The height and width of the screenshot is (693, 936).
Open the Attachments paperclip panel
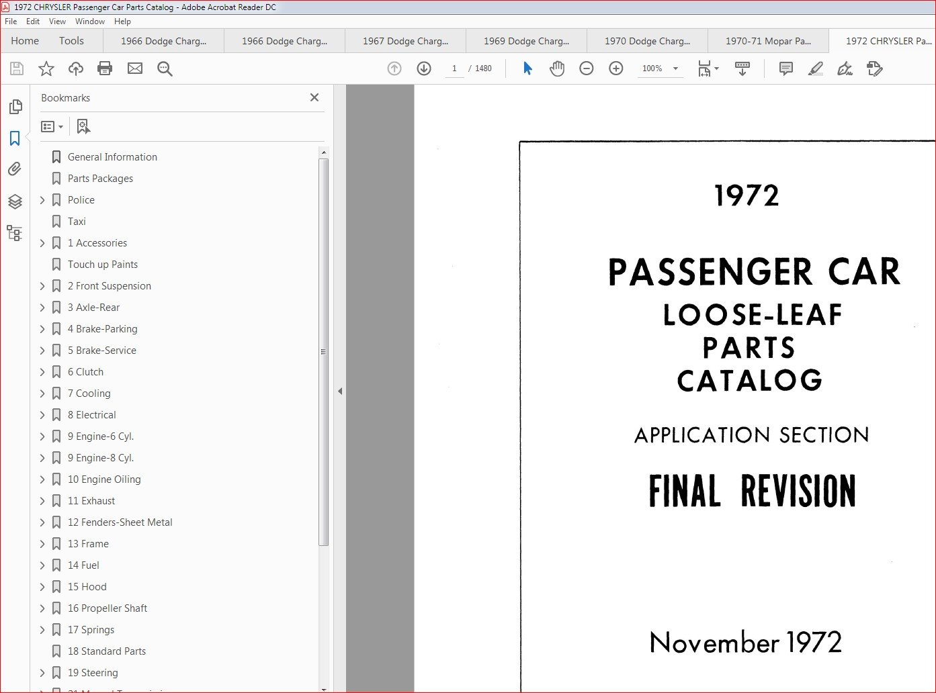click(15, 169)
